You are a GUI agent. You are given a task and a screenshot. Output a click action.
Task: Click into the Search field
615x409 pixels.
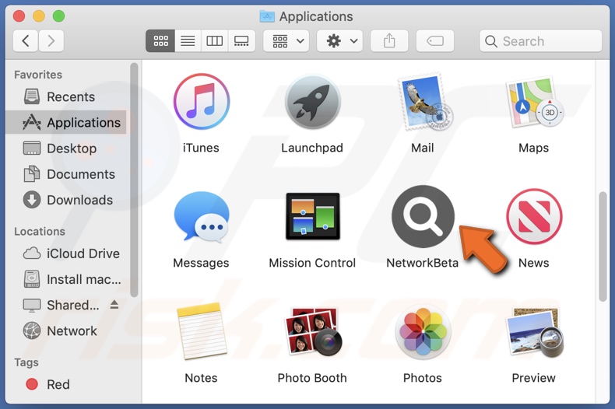540,40
